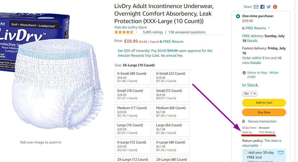Check Add your 30-day FREE trial box
This screenshot has height=162, width=298.
[245, 152]
